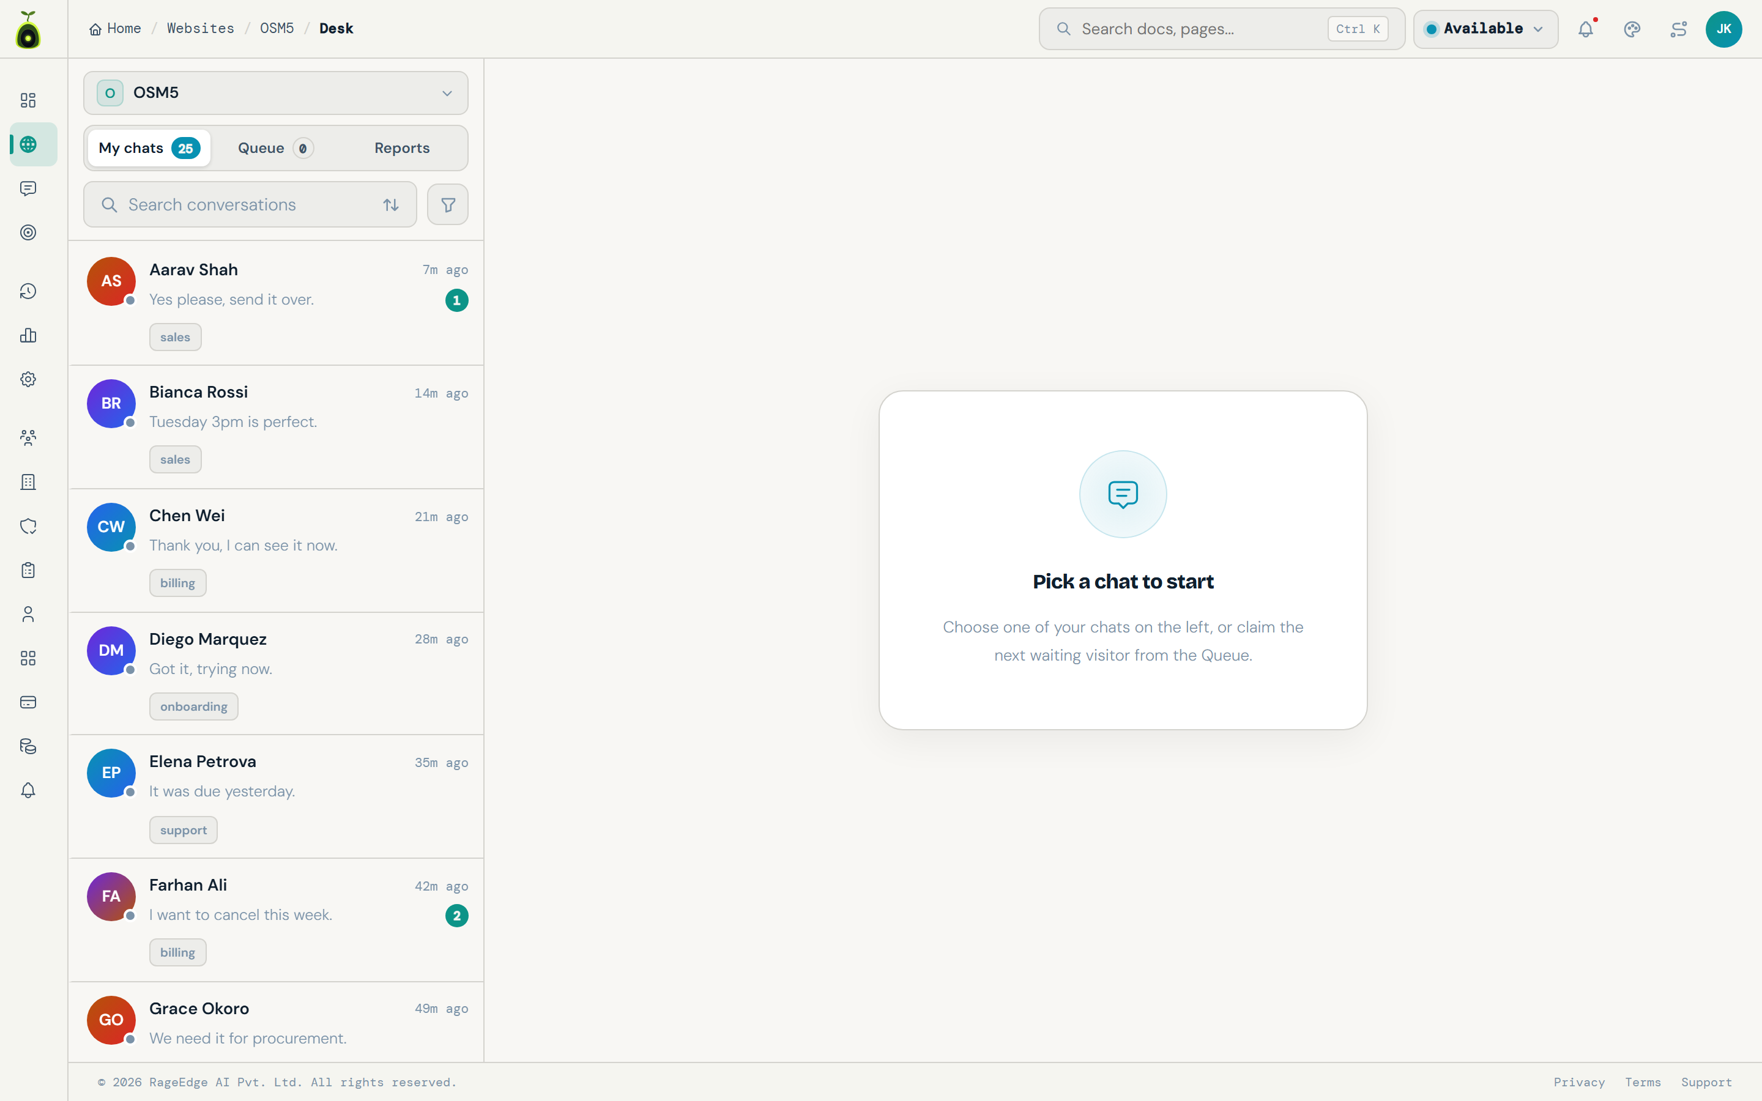Open the notifications bell in top bar

click(x=1585, y=29)
